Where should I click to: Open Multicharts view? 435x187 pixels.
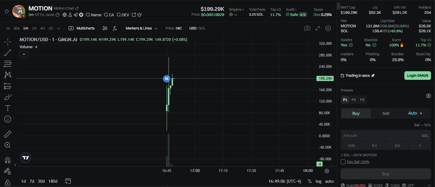pos(82,28)
